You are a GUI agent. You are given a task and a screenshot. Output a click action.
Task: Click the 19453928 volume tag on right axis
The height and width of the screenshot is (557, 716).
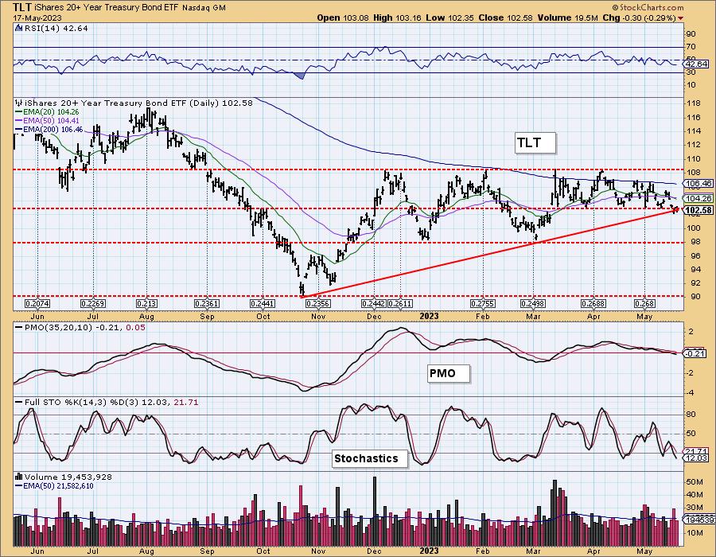tap(700, 520)
